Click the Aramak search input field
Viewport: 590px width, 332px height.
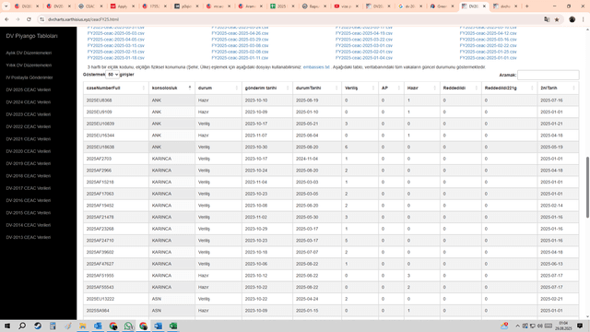coord(549,75)
